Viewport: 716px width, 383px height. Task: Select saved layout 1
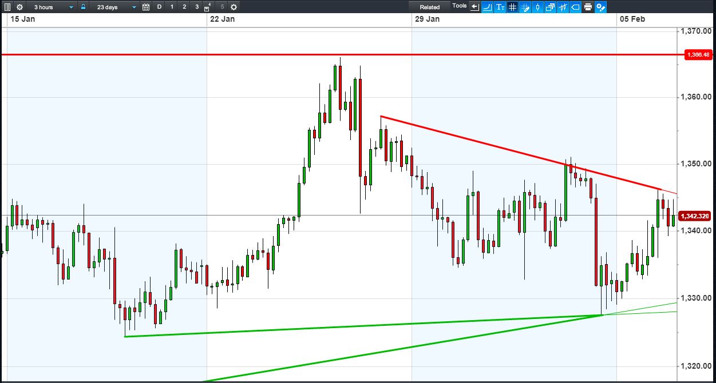point(172,7)
